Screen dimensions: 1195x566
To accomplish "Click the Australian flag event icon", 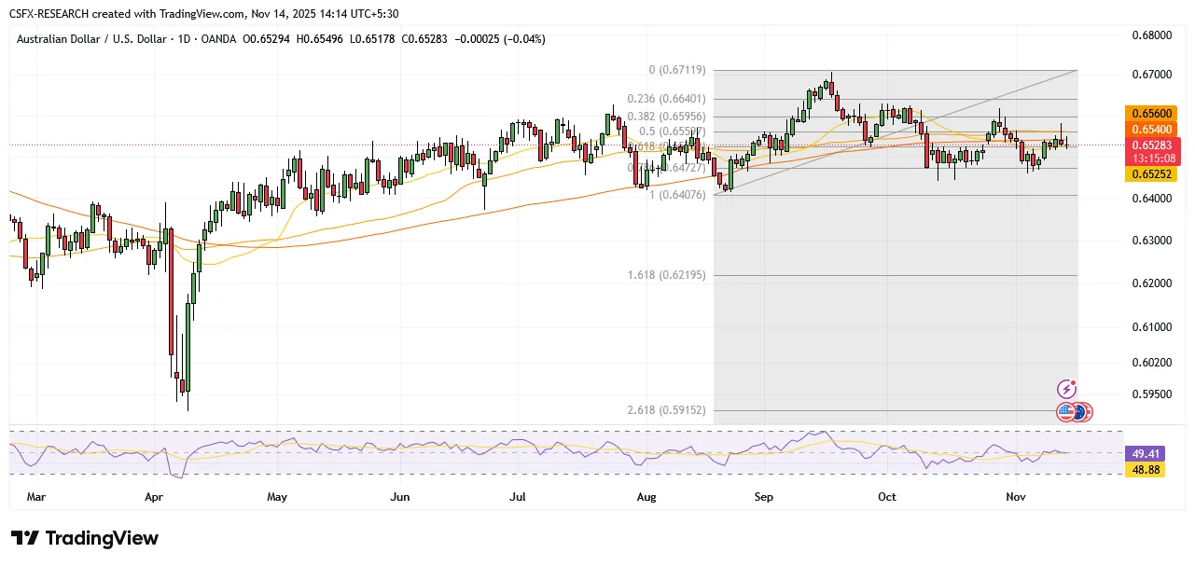I will coord(1082,411).
